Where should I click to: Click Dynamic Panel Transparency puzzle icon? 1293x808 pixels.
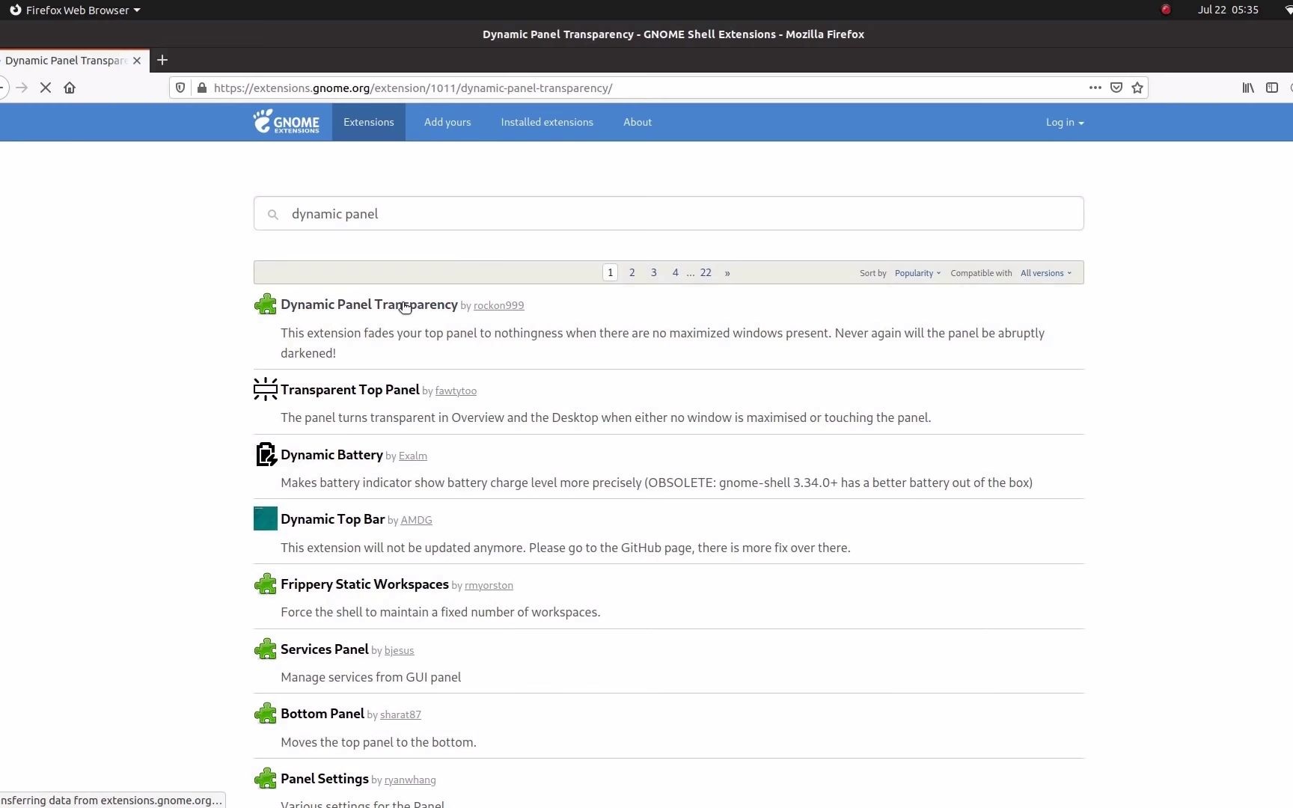click(x=266, y=304)
